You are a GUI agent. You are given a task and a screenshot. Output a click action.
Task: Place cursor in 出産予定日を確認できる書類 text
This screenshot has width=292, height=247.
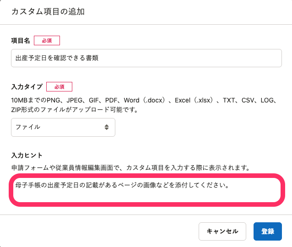tap(57, 58)
